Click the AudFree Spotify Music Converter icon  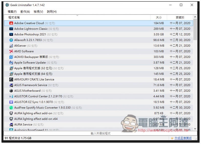(x=11, y=108)
